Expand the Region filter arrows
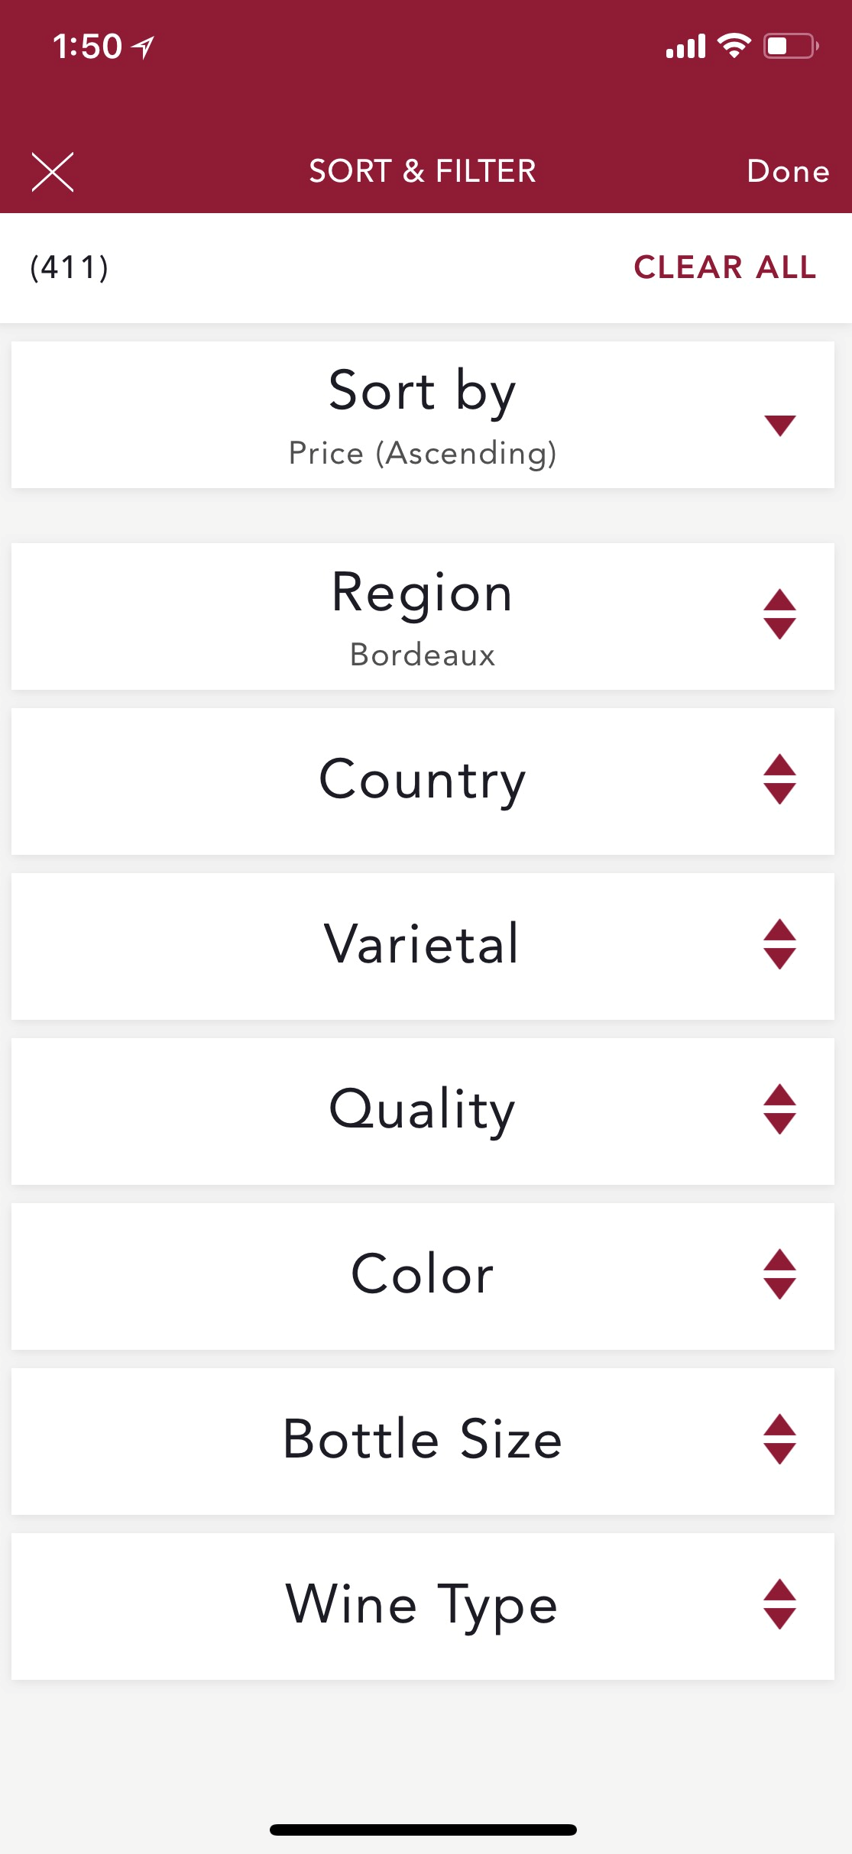Image resolution: width=852 pixels, height=1854 pixels. point(779,614)
